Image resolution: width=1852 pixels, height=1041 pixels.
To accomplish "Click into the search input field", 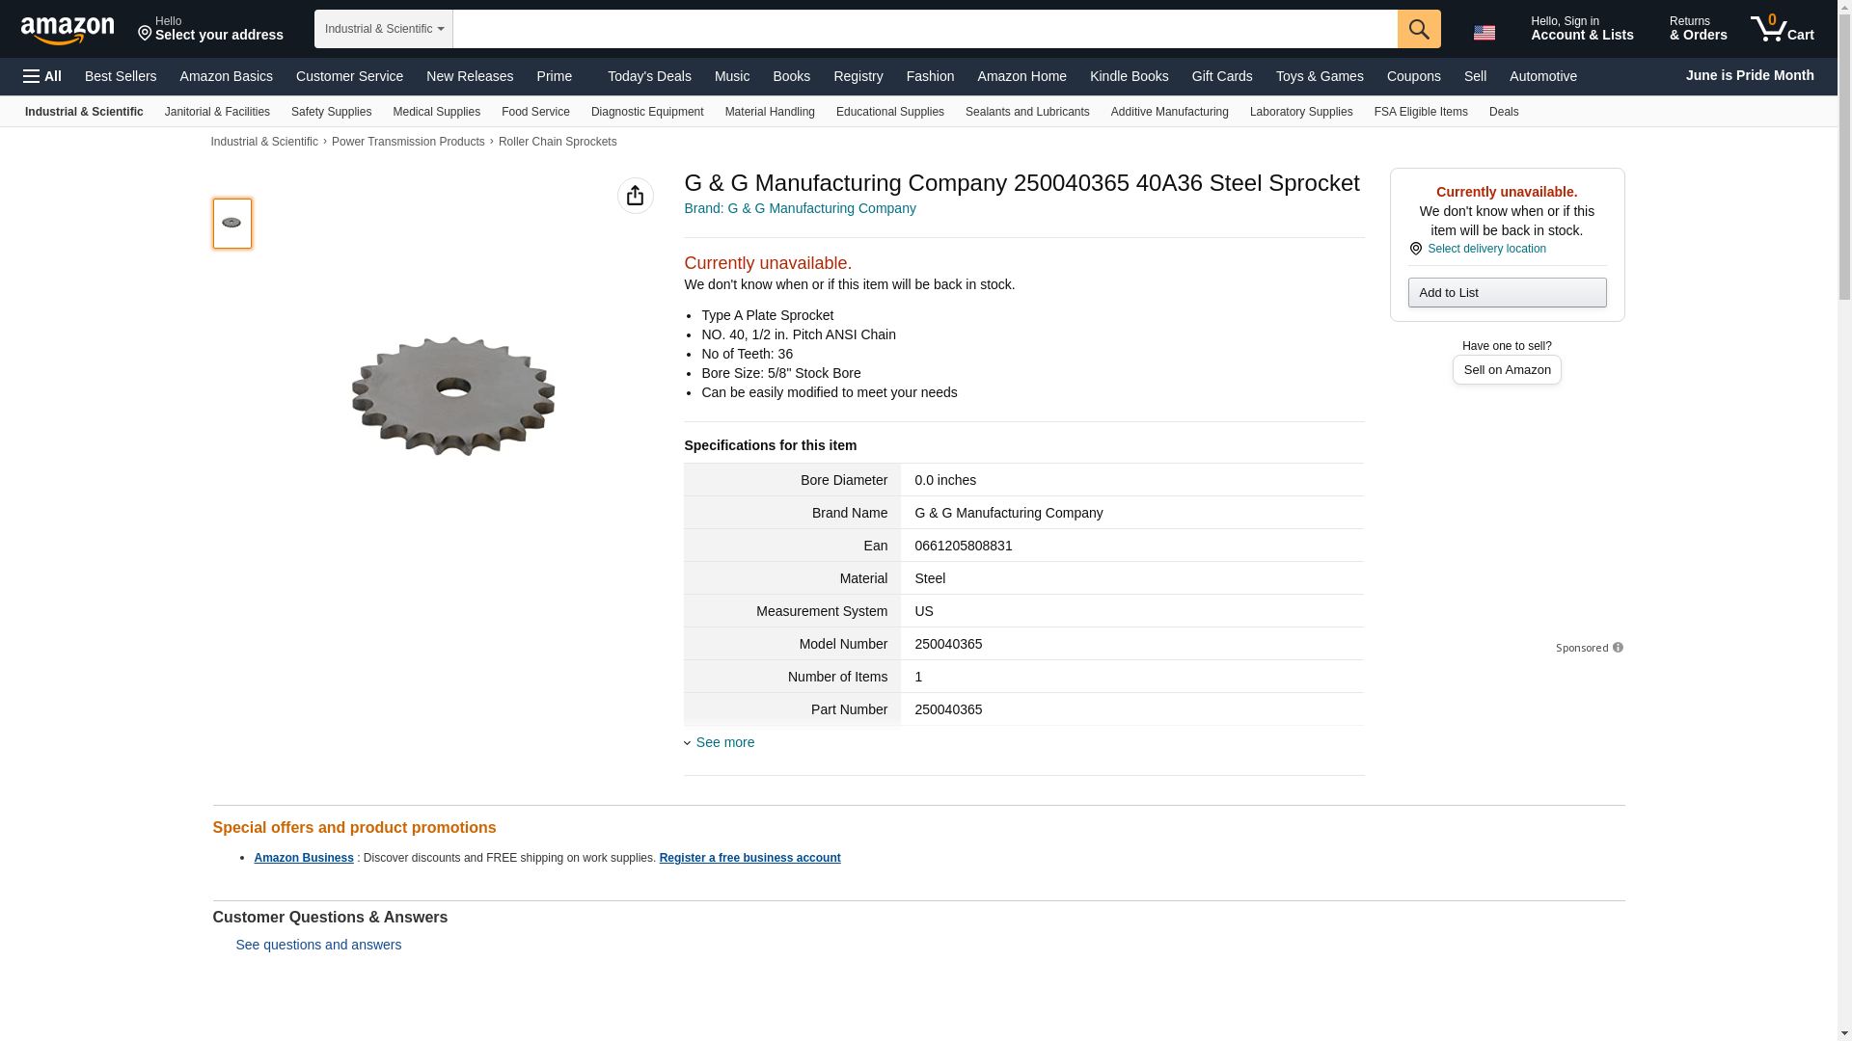I will [924, 29].
